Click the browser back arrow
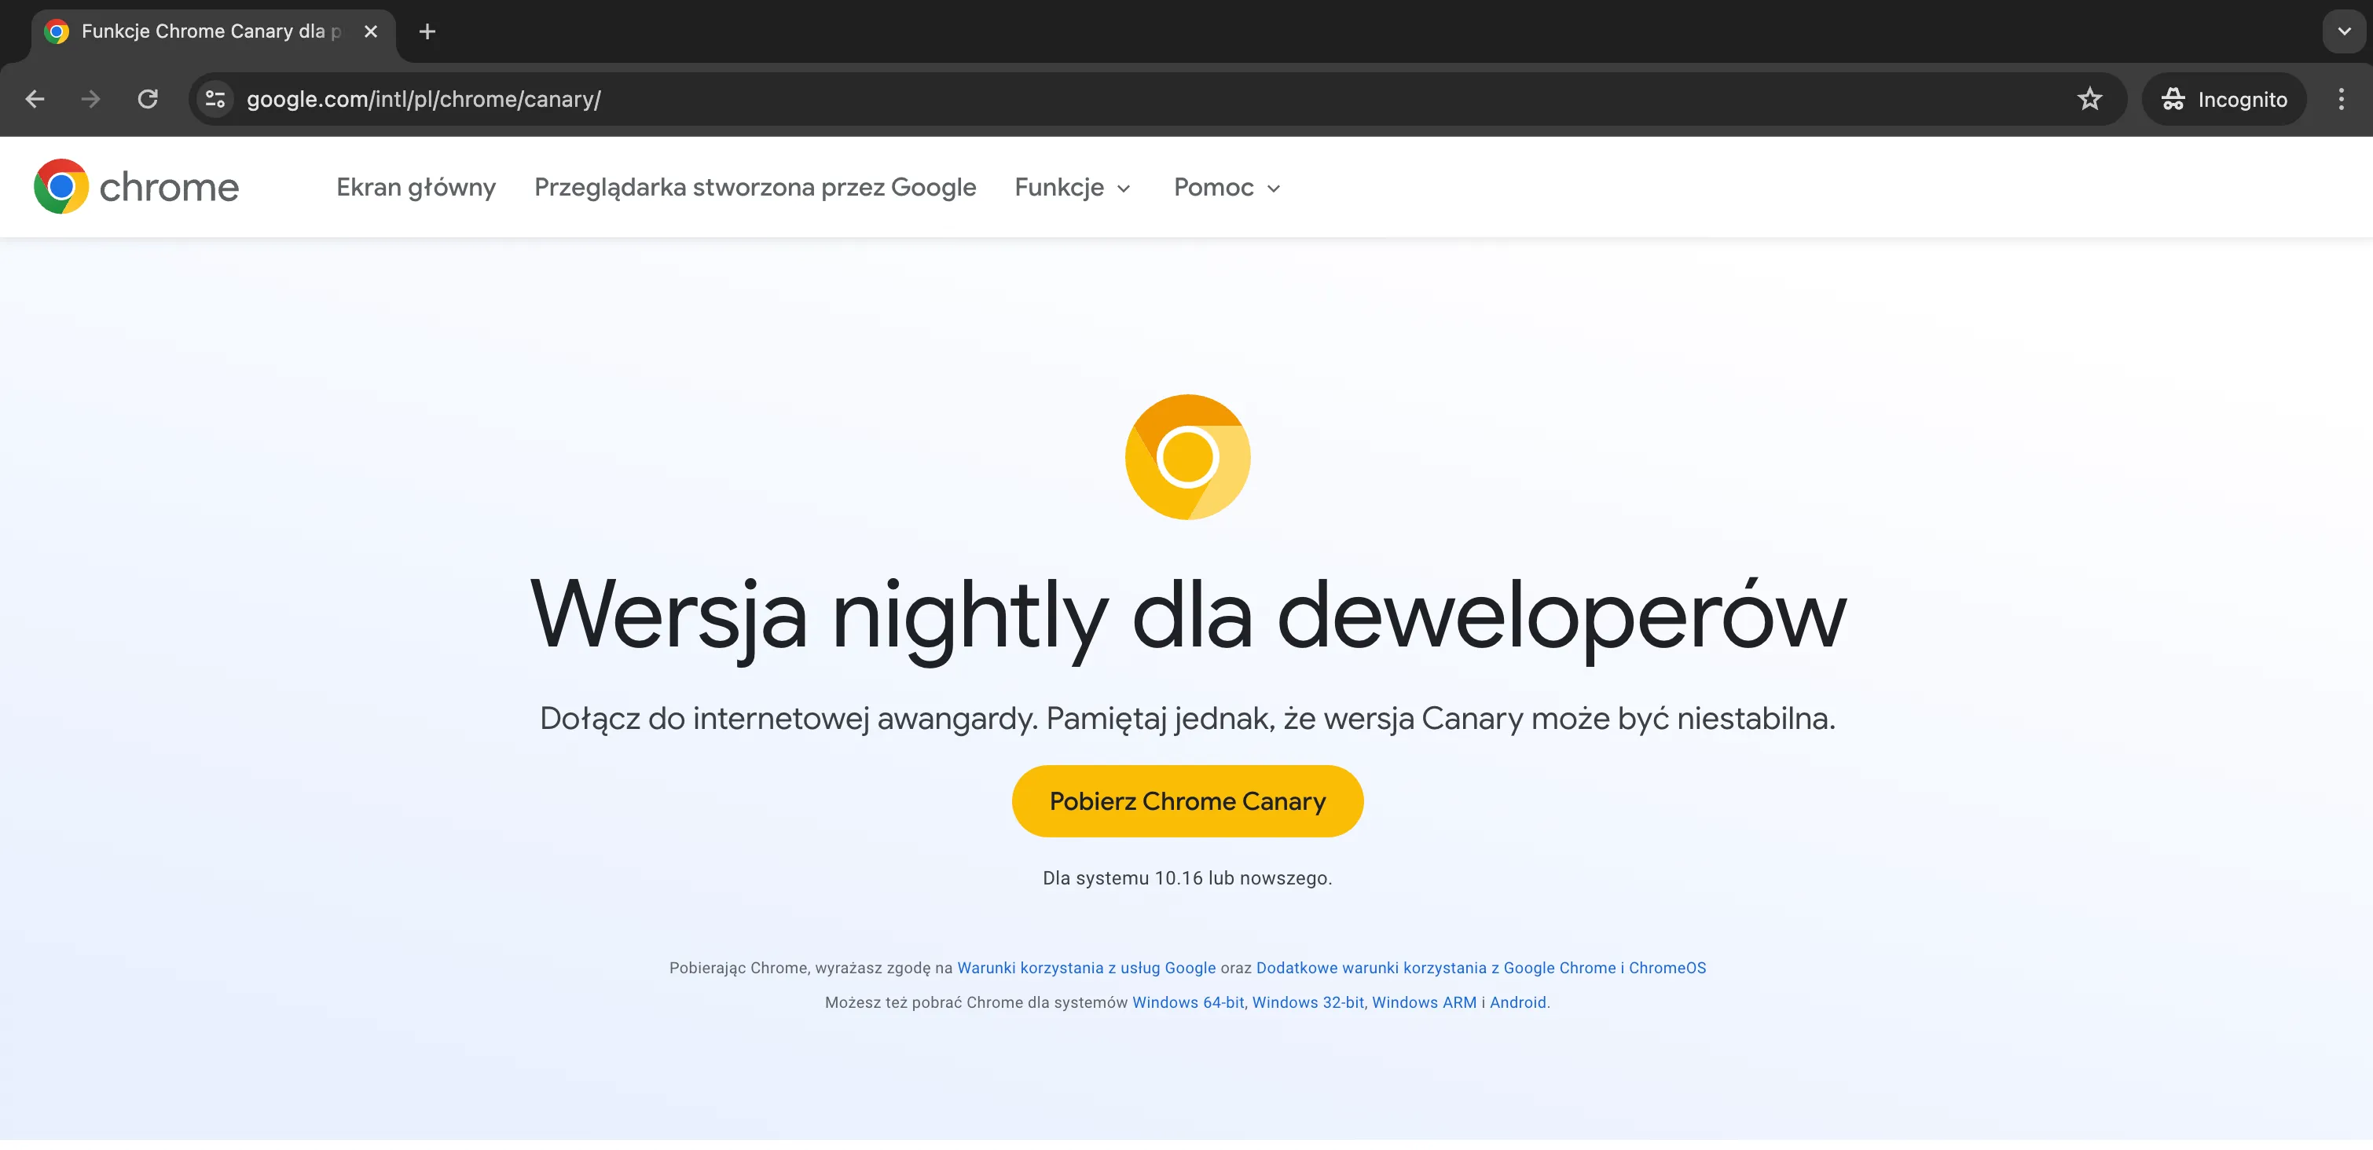Image resolution: width=2373 pixels, height=1150 pixels. click(x=35, y=100)
